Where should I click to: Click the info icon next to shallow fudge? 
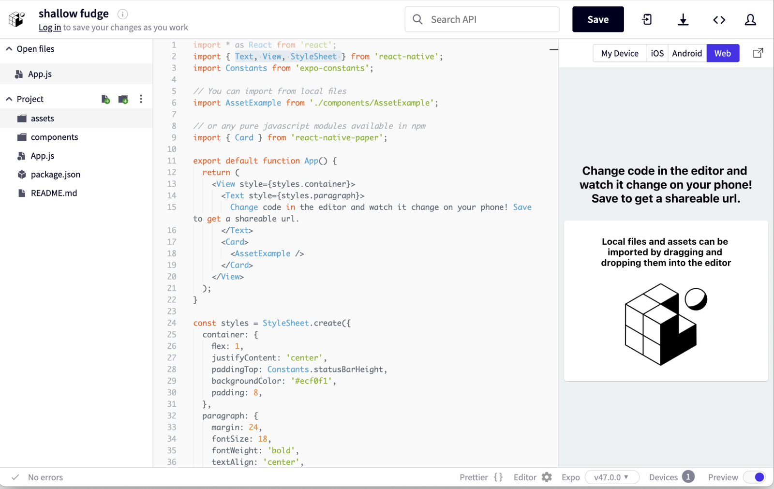click(x=123, y=14)
